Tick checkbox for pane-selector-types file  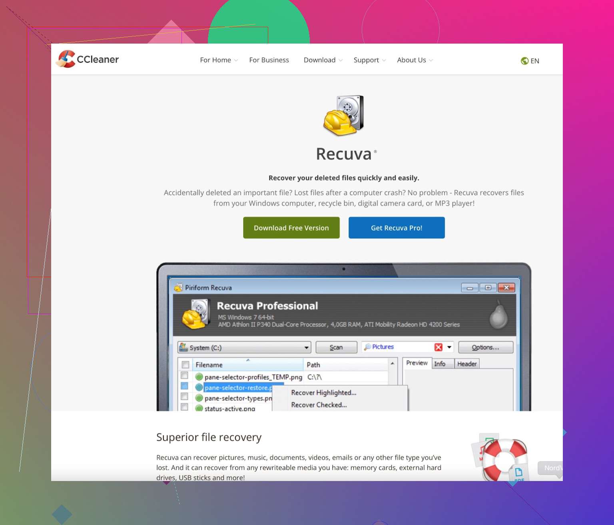point(184,396)
